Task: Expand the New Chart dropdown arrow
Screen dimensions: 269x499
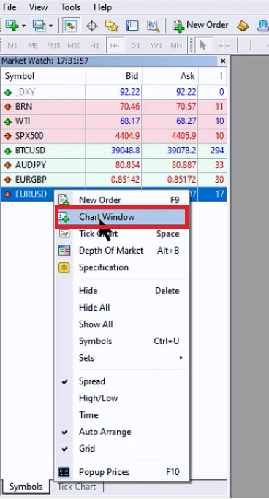Action: click(x=23, y=26)
